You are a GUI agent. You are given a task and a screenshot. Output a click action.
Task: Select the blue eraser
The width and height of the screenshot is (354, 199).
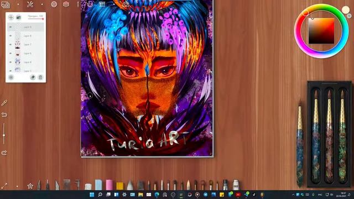(98, 185)
